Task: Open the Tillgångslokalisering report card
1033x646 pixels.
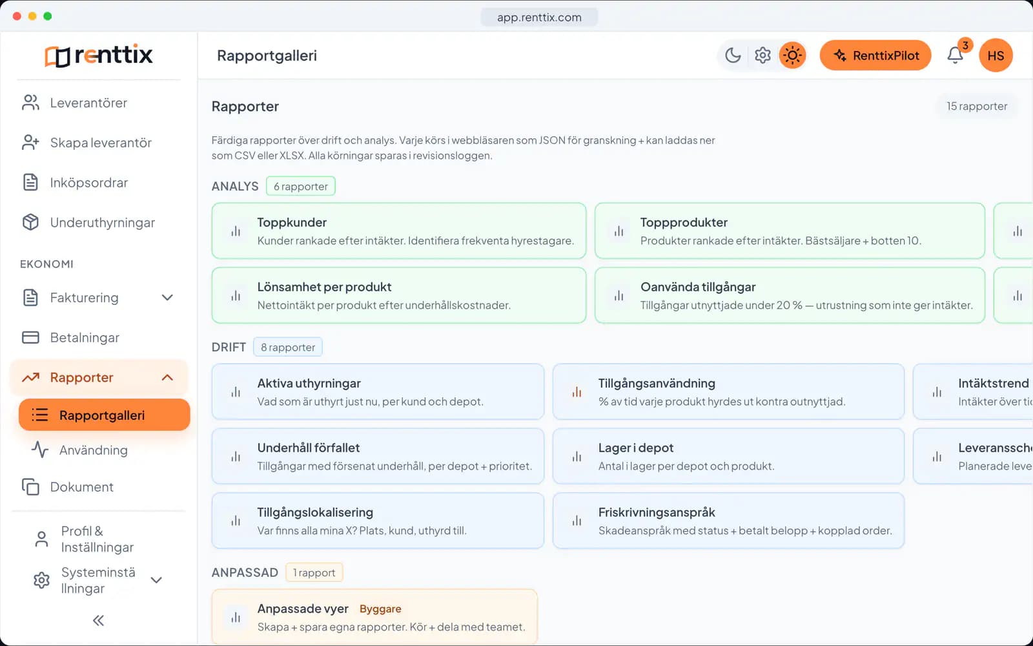Action: (x=378, y=521)
